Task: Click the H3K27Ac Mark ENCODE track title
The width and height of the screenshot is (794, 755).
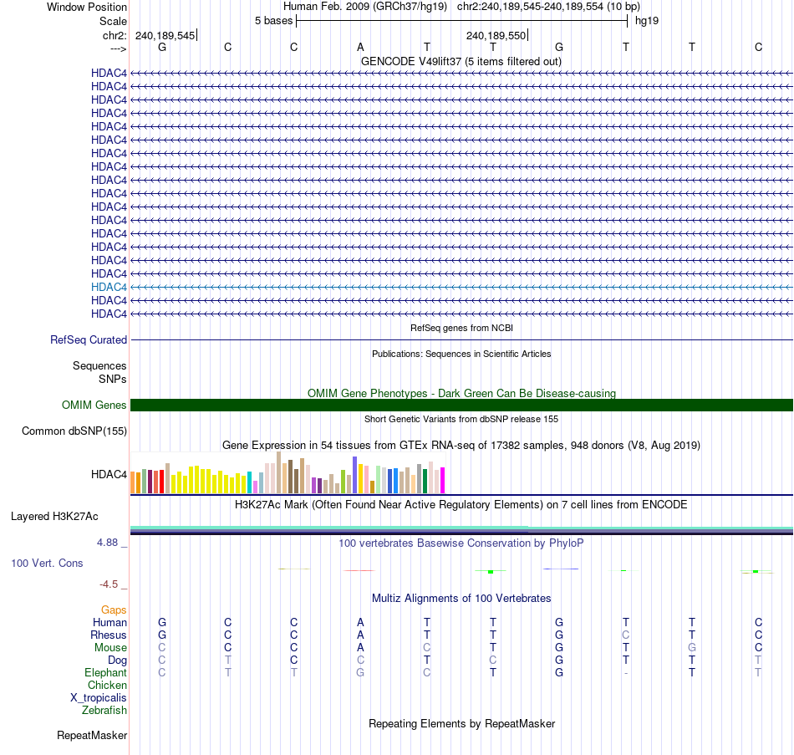Action: [x=461, y=504]
